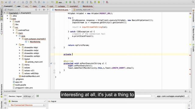Open the ADB logs tab
Image resolution: width=195 pixels, height=109 pixels.
coord(28,96)
